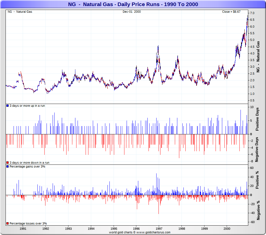This screenshot has height=235, width=266.
Task: Click the red swatch beside '3 days or more down in a run'
Action: tap(7, 163)
